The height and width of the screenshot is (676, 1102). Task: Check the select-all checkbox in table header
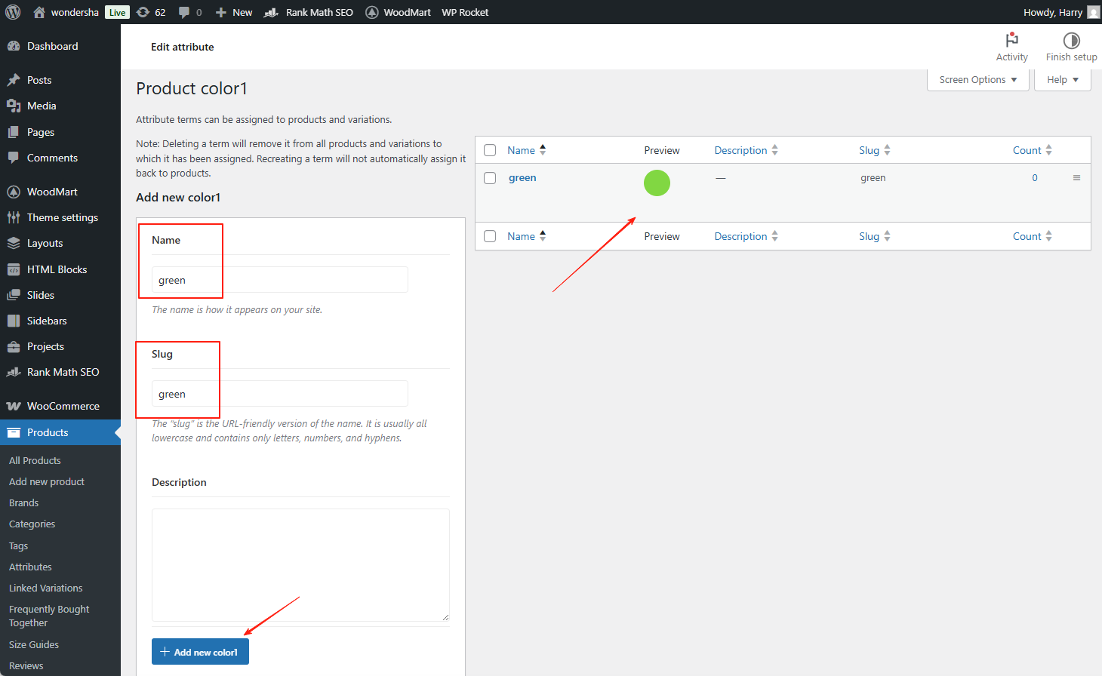[490, 150]
